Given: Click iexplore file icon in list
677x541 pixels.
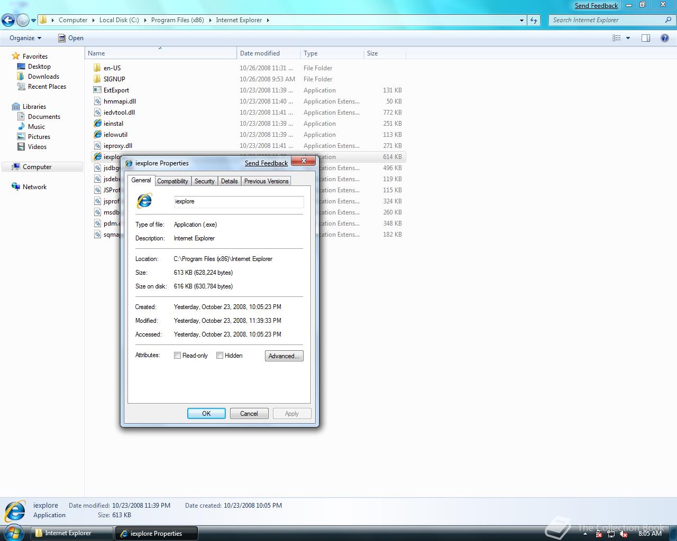Looking at the screenshot, I should [97, 156].
